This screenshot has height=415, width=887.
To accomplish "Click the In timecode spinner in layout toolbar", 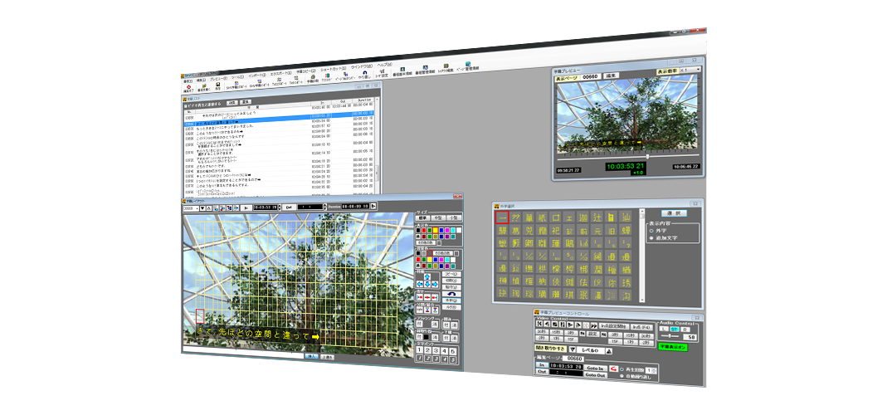I will tap(280, 207).
